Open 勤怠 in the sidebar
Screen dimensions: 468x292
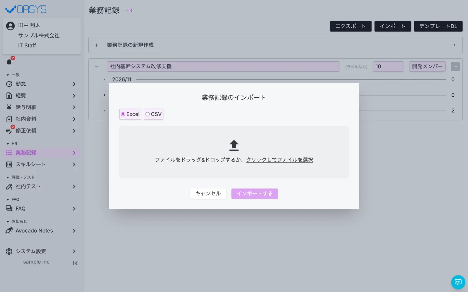pos(42,84)
